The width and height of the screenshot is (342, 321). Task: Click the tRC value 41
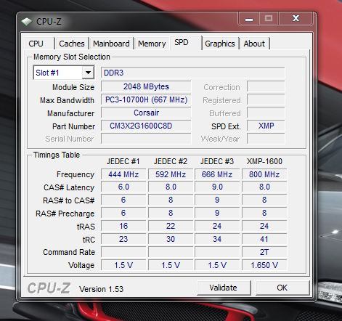point(264,239)
